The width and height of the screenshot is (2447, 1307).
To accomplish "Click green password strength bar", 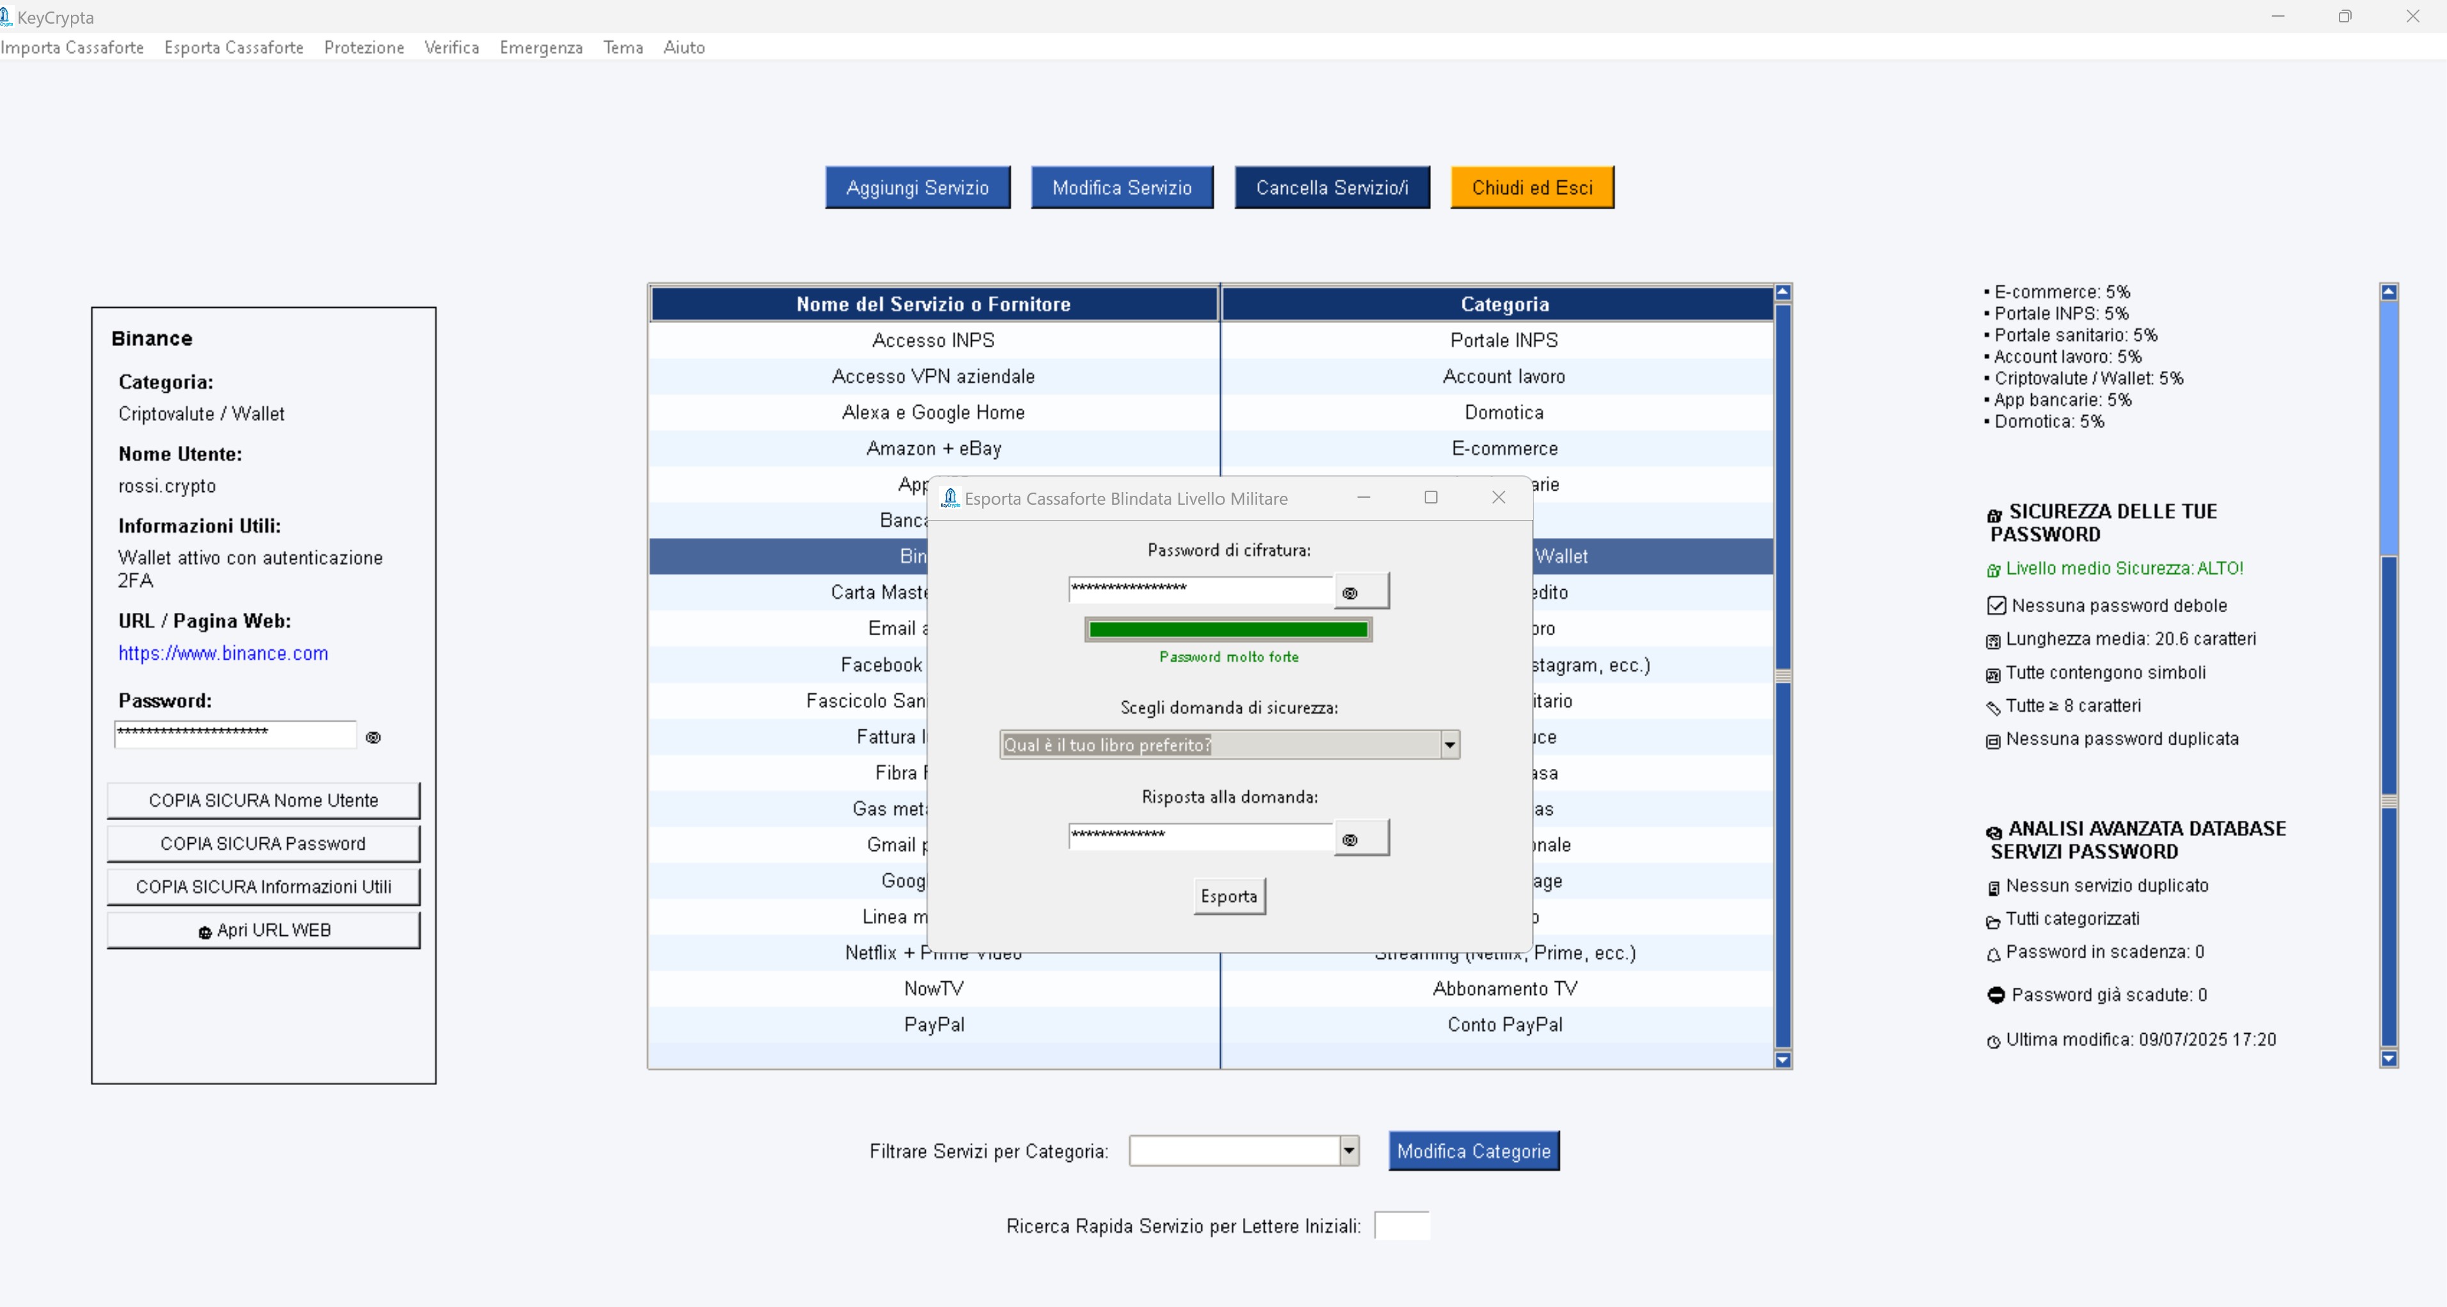I will pyautogui.click(x=1228, y=630).
